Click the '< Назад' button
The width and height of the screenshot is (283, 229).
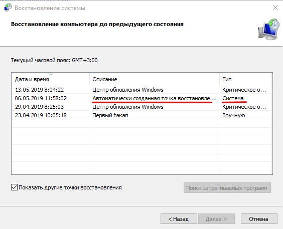coord(179,219)
